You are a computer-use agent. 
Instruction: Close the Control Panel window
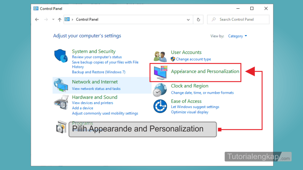tap(266, 8)
